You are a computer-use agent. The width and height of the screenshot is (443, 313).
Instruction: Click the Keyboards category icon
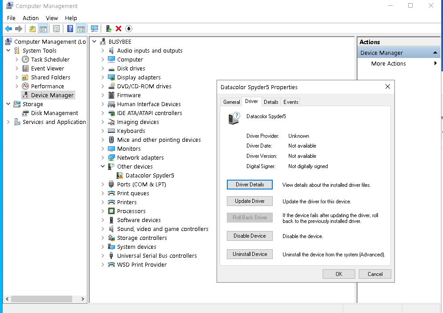click(111, 131)
